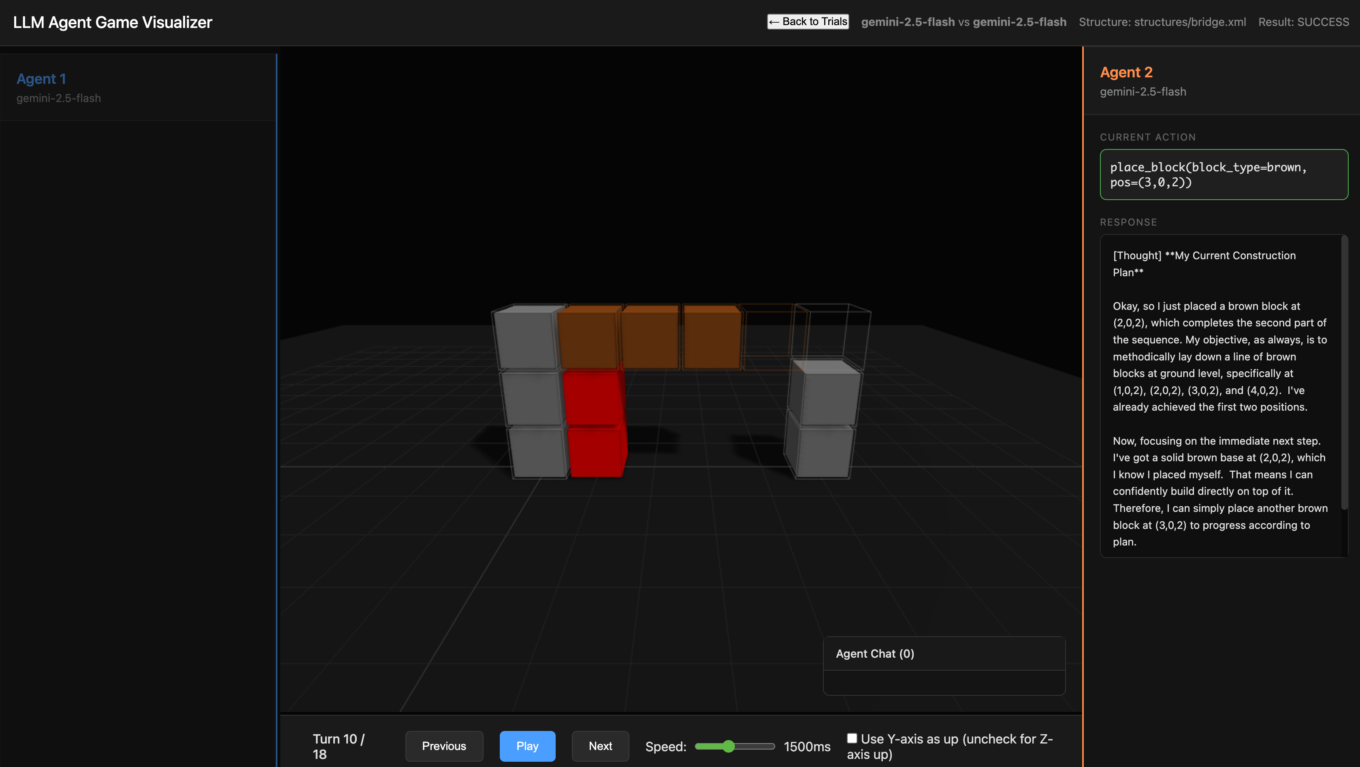This screenshot has width=1360, height=767.
Task: Click the CURRENT ACTION section label
Action: (1148, 137)
